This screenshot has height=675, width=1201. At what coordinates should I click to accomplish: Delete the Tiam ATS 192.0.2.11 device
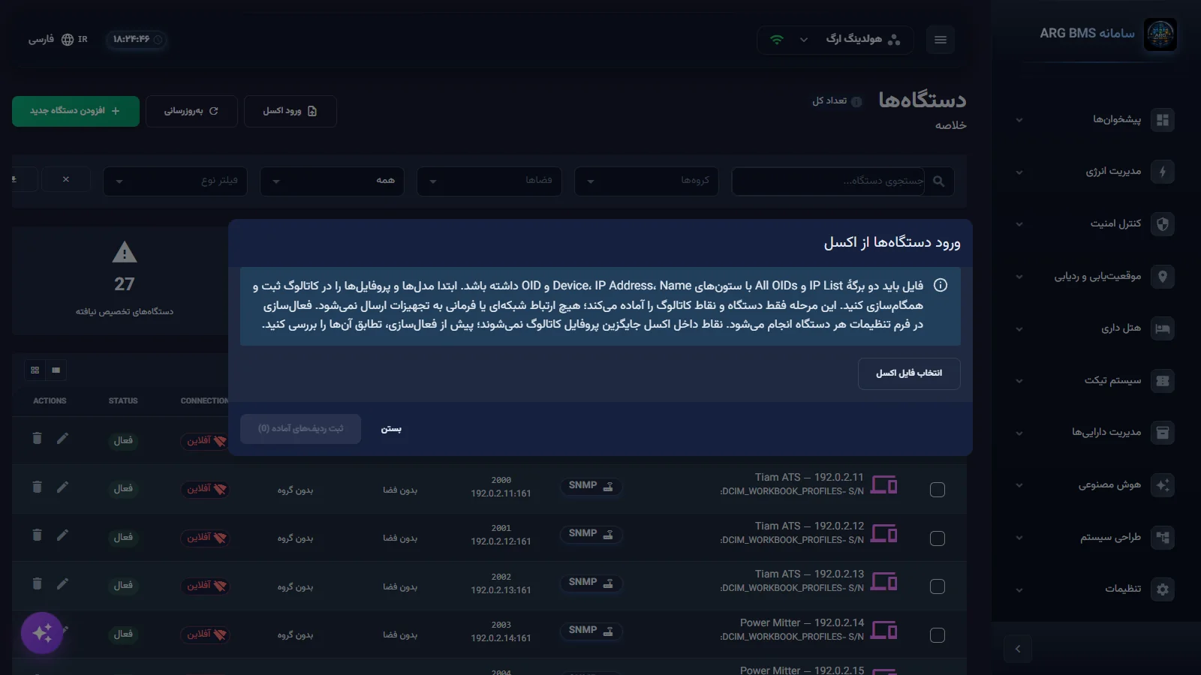37,487
